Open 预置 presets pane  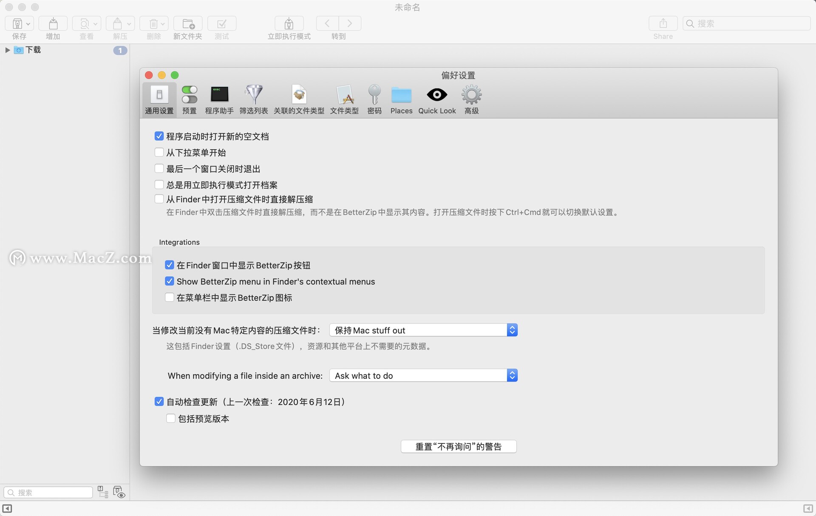coord(190,99)
